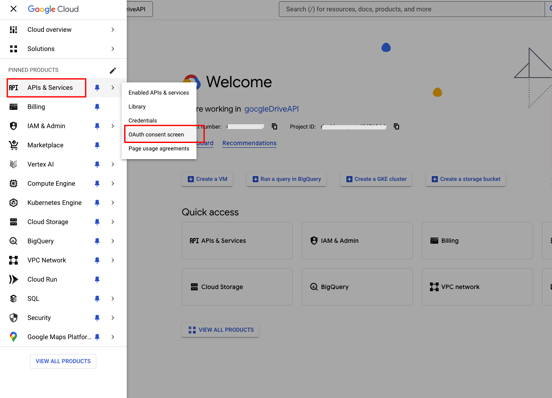Open OAuth consent screen submenu item
This screenshot has width=552, height=398.
(159, 135)
